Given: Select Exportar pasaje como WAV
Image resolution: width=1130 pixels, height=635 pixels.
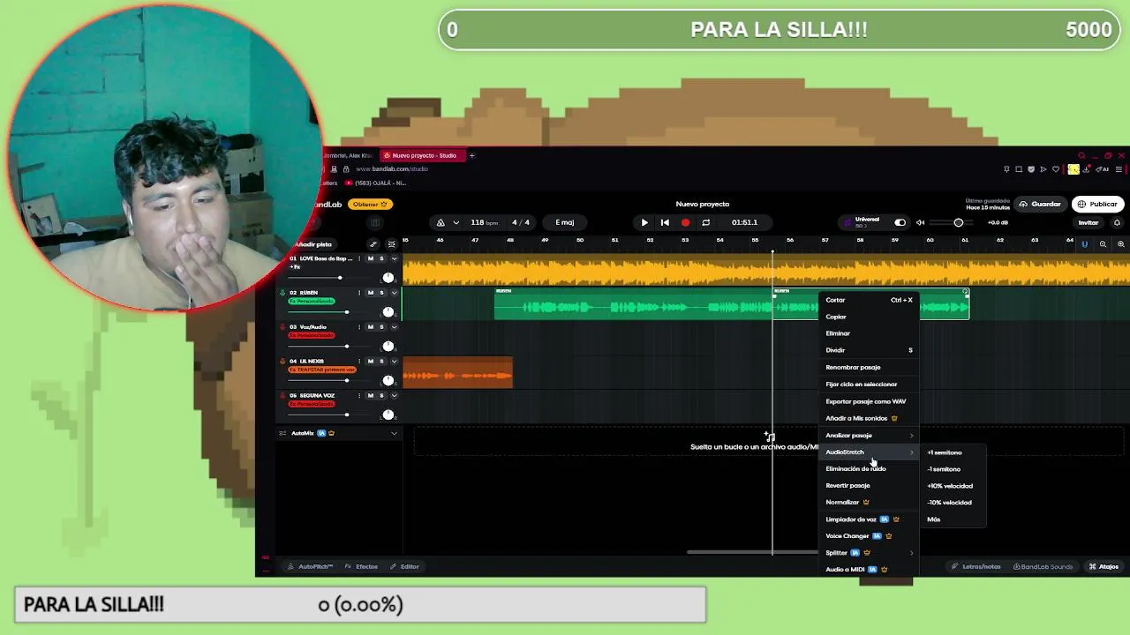Looking at the screenshot, I should pos(869,401).
